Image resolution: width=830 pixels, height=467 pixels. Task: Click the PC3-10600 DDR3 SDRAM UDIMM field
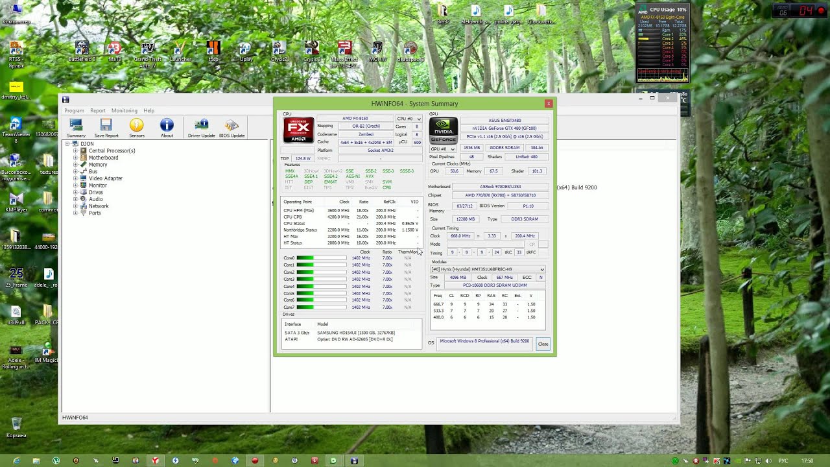click(x=495, y=285)
